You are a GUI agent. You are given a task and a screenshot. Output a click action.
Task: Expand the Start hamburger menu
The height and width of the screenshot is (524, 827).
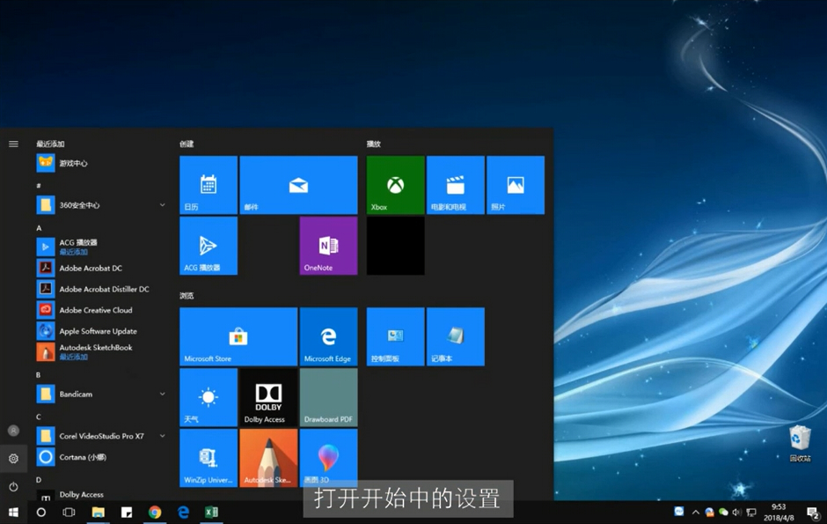tap(14, 144)
